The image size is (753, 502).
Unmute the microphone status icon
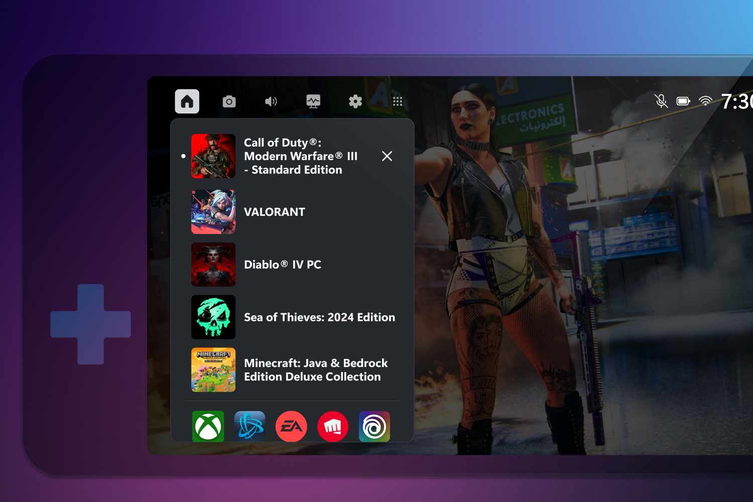click(x=661, y=101)
